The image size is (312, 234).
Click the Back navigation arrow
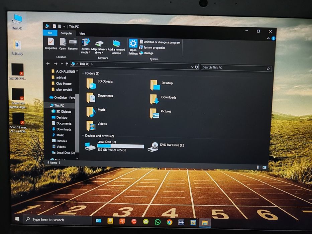48,64
